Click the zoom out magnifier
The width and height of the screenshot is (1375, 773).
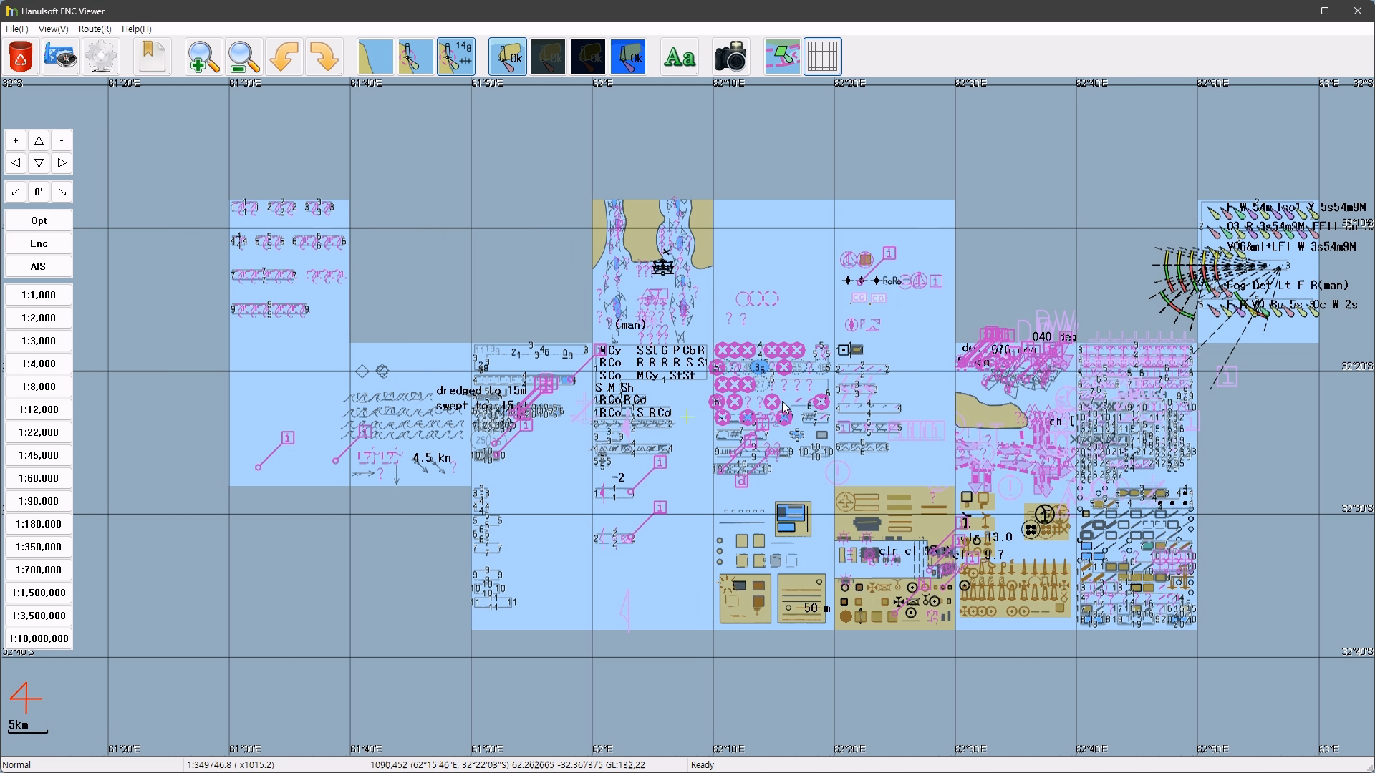(243, 57)
